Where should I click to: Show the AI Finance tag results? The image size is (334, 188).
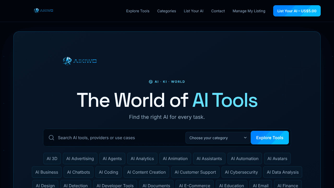point(288,184)
